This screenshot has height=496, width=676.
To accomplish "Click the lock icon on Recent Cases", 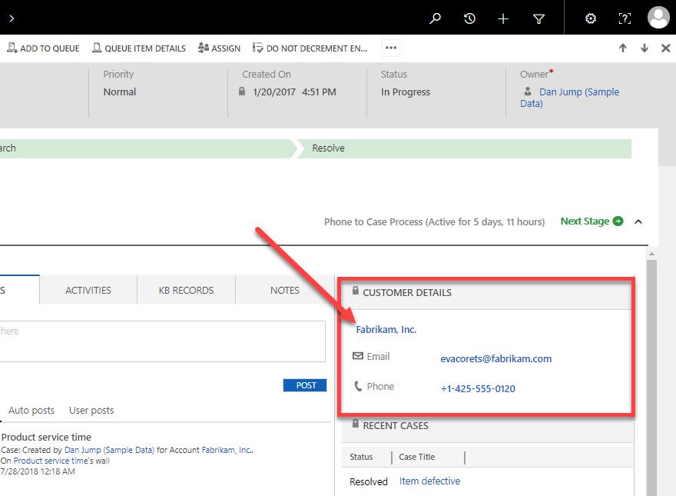I will coord(355,425).
